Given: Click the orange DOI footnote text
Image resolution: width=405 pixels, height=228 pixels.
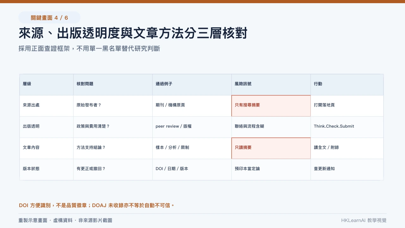Looking at the screenshot, I should [97, 206].
